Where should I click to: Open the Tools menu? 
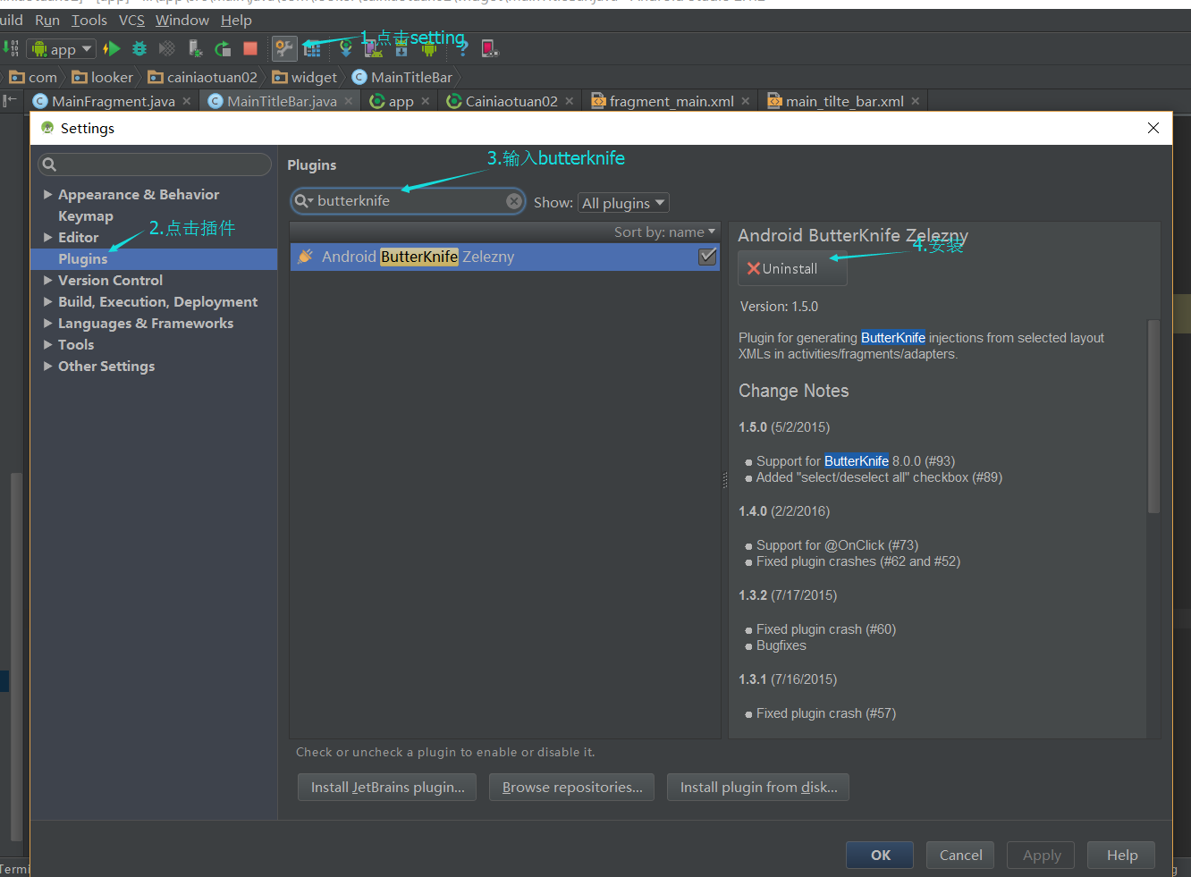tap(89, 20)
